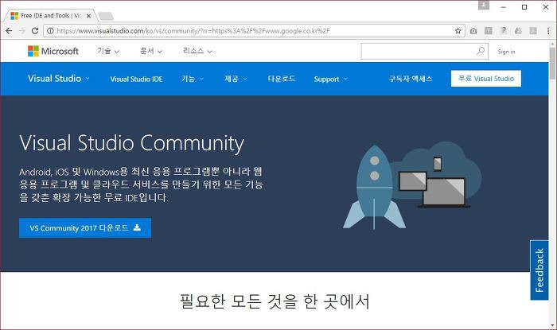This screenshot has width=557, height=330.
Task: Click the browser forward arrow
Action: click(22, 31)
